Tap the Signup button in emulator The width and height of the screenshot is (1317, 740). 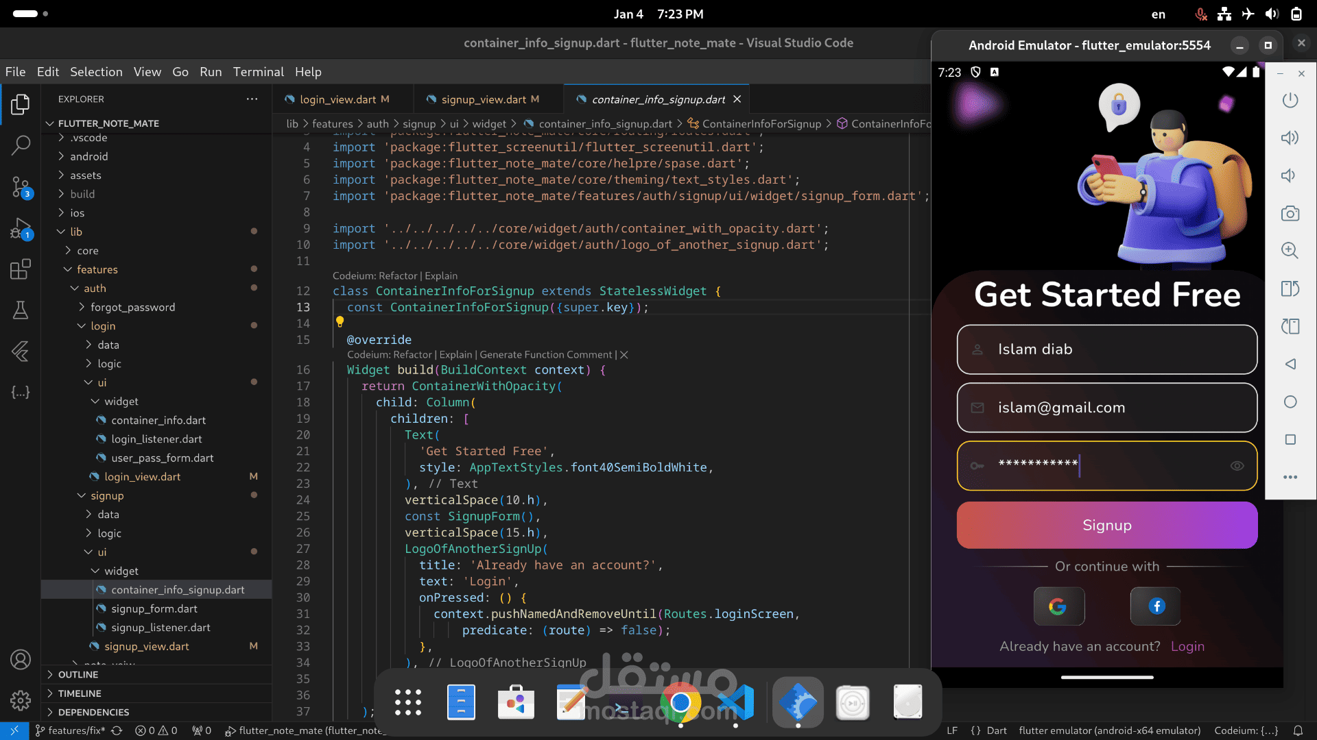pos(1107,526)
